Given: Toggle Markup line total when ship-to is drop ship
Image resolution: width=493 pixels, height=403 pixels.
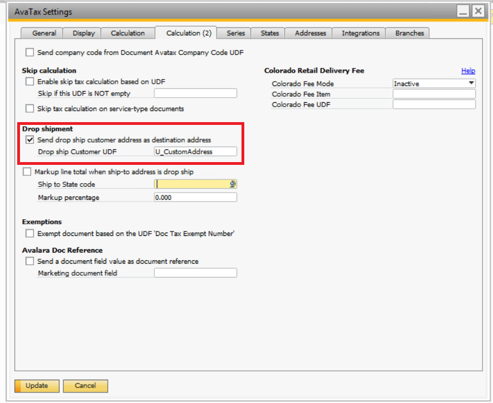Looking at the screenshot, I should 27,172.
